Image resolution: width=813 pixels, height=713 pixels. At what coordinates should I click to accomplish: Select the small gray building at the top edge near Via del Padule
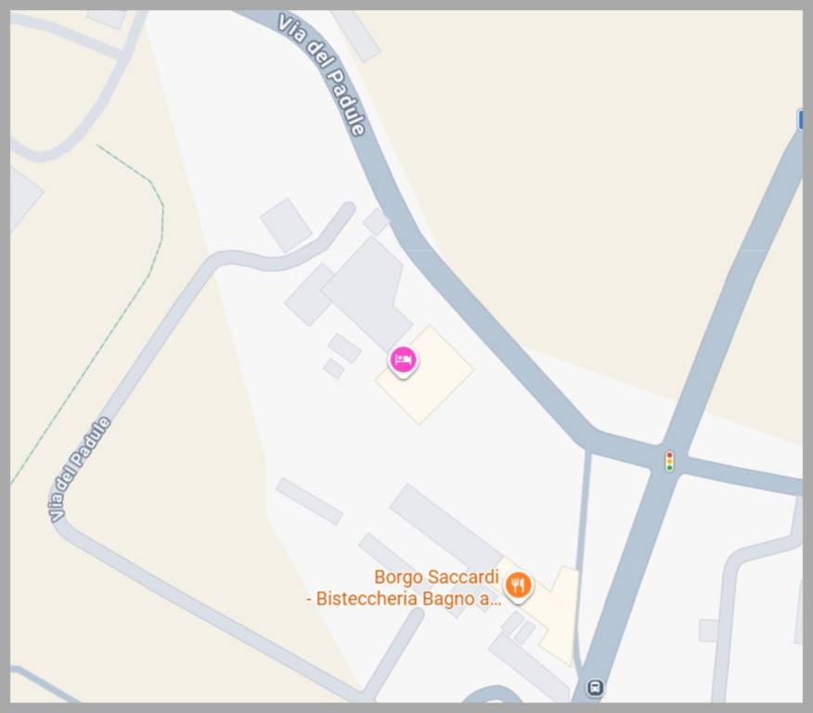coord(357,35)
